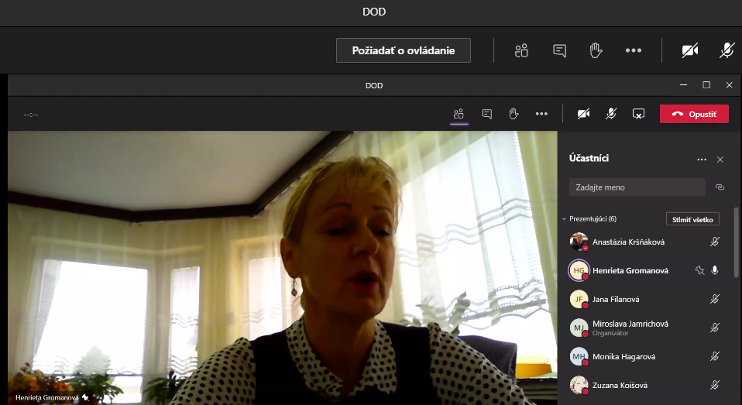Leave meeting with Opustiť button

(694, 114)
